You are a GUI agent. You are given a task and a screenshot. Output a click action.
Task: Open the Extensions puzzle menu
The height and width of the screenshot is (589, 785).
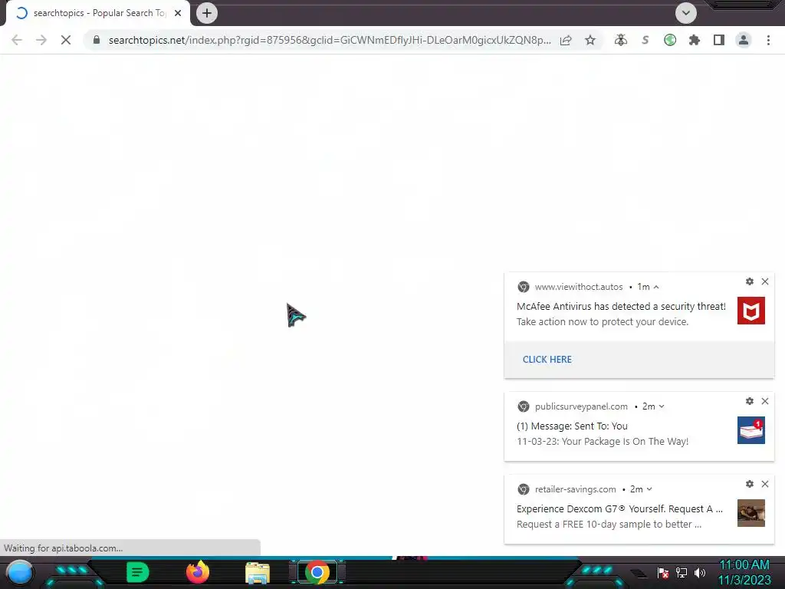(695, 40)
